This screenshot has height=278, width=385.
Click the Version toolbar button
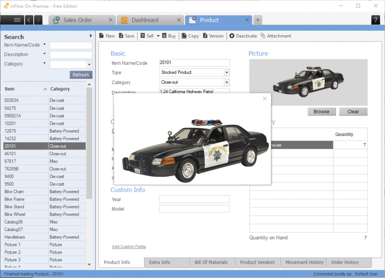pos(213,36)
